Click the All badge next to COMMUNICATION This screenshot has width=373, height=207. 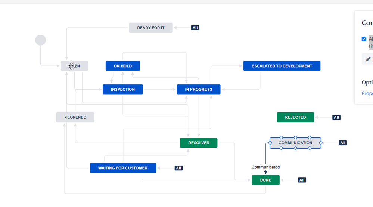[x=343, y=143]
